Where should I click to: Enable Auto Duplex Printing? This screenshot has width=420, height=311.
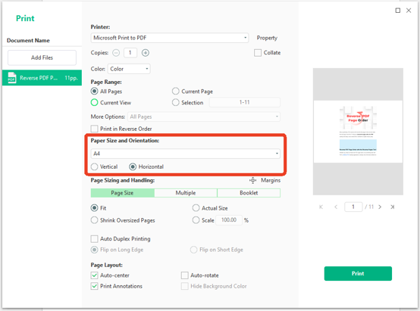tap(94, 239)
